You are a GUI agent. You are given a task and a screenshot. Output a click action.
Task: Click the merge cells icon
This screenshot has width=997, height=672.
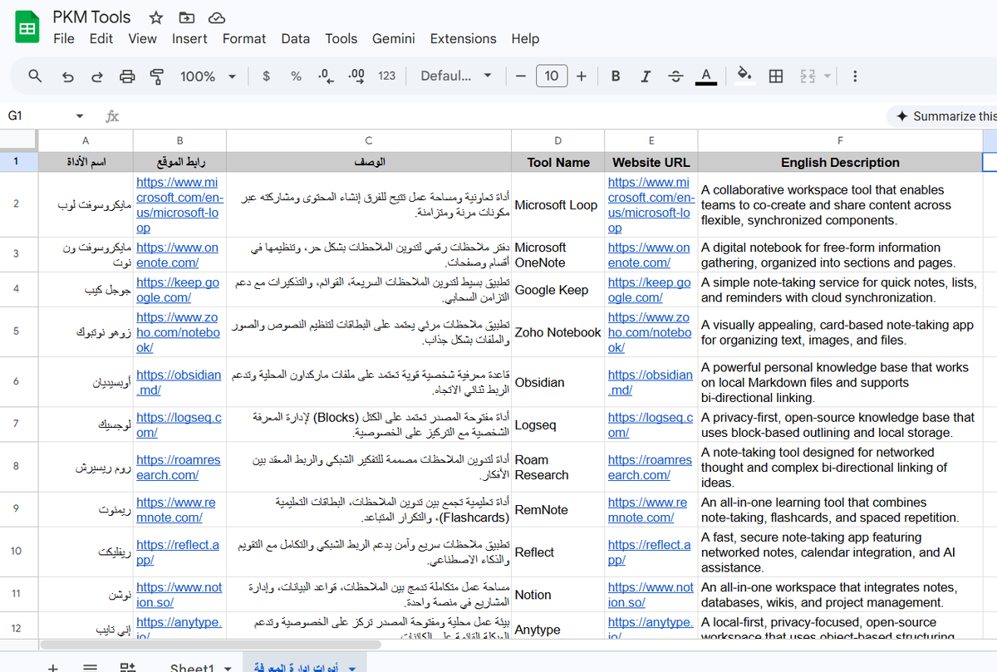pos(808,76)
